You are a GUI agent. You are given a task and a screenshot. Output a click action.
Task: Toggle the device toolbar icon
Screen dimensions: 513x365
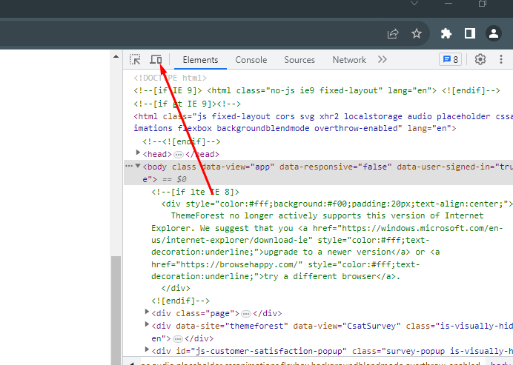pos(156,59)
